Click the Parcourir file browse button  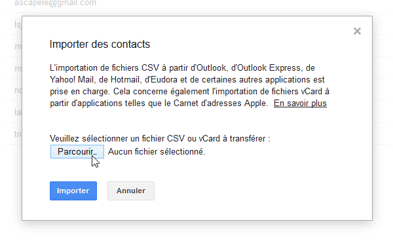coord(77,151)
